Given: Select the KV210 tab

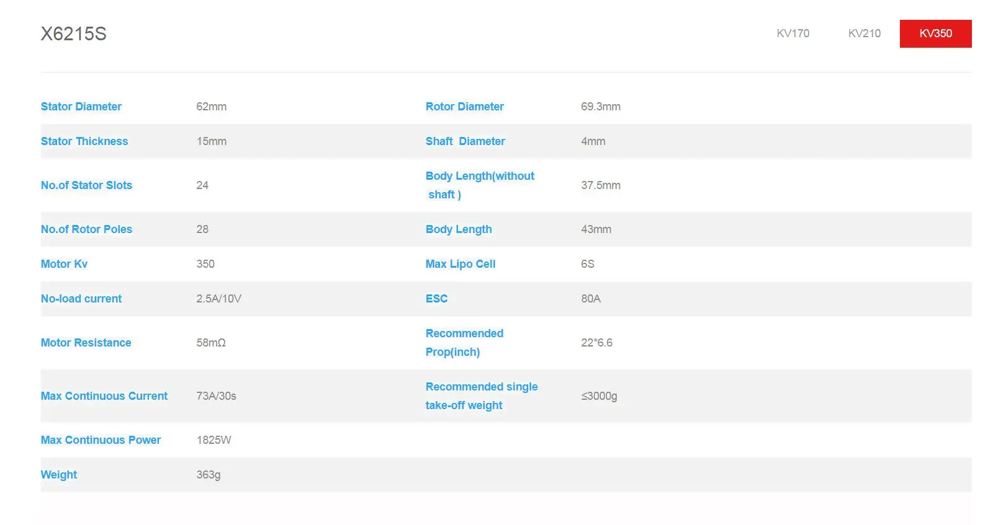Looking at the screenshot, I should (864, 33).
